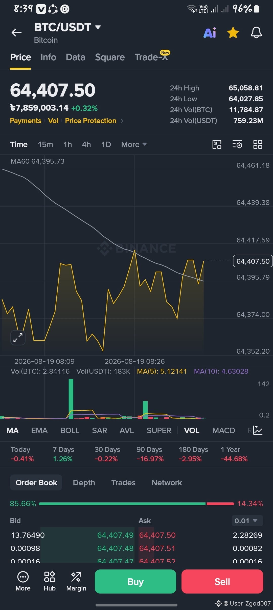This screenshot has height=610, width=273.
Task: Tap the Payments link
Action: tap(26, 121)
